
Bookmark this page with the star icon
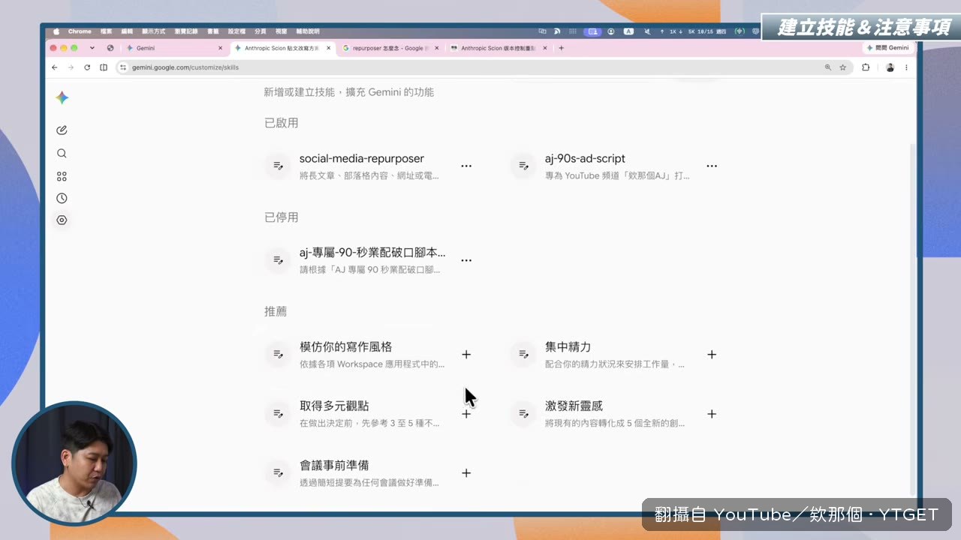tap(843, 67)
